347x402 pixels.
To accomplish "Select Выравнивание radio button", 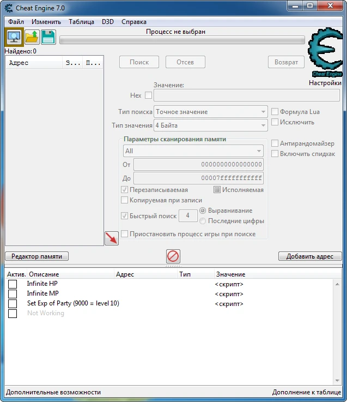I will click(203, 211).
